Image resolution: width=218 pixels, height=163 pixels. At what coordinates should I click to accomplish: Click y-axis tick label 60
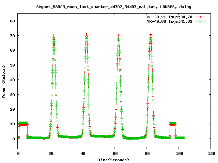[x=12, y=50]
